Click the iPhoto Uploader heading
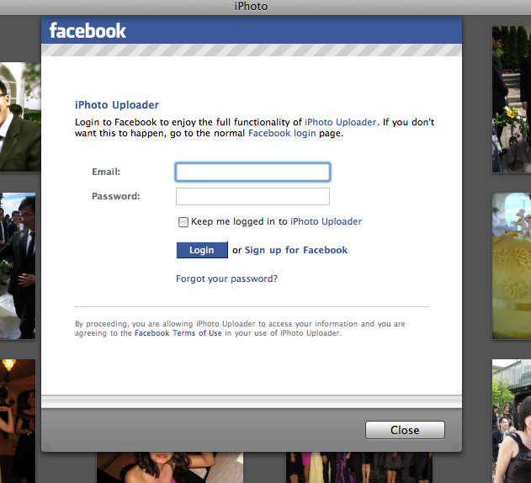This screenshot has height=483, width=531. 117,105
